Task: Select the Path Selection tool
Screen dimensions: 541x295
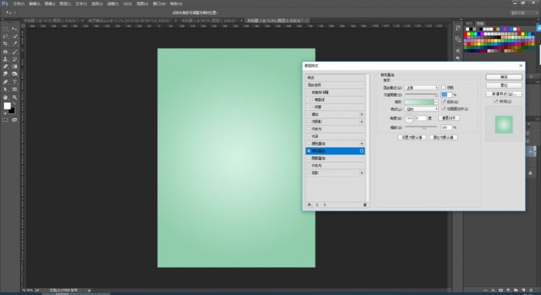Action: click(x=5, y=90)
